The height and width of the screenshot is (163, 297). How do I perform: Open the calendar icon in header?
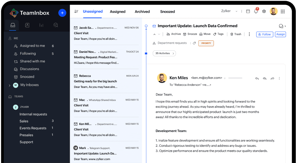point(248,11)
